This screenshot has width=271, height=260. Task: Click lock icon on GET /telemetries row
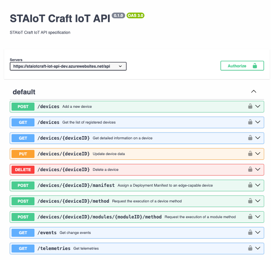tap(250, 248)
